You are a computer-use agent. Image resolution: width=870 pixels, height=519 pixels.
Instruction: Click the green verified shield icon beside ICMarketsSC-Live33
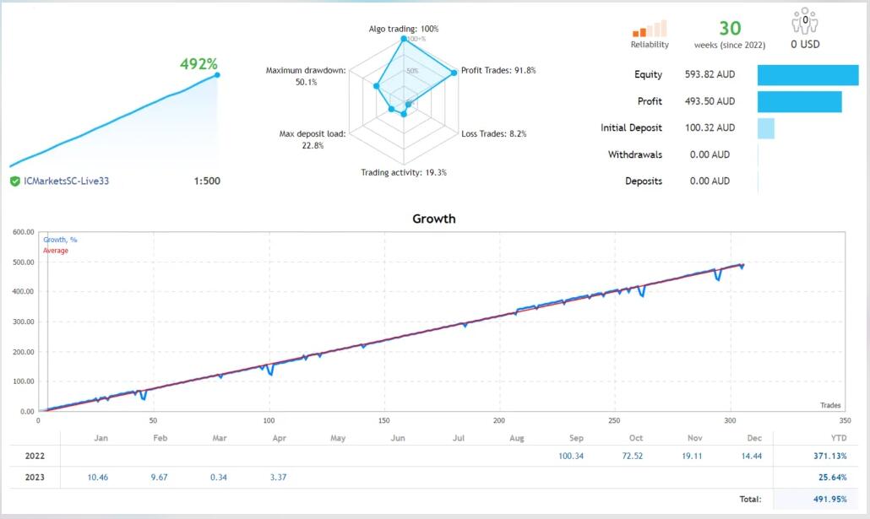click(15, 181)
